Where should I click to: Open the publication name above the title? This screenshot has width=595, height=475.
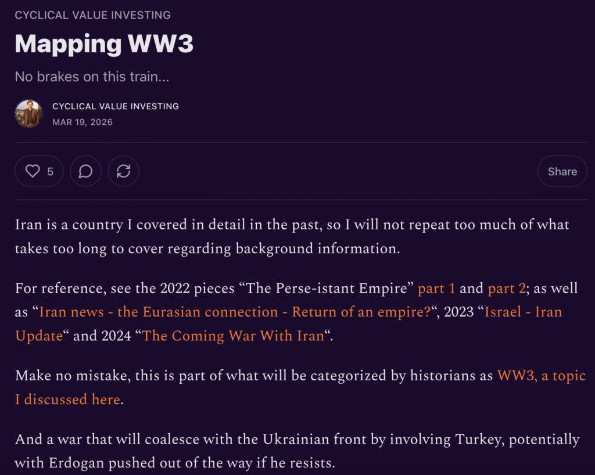(x=92, y=15)
